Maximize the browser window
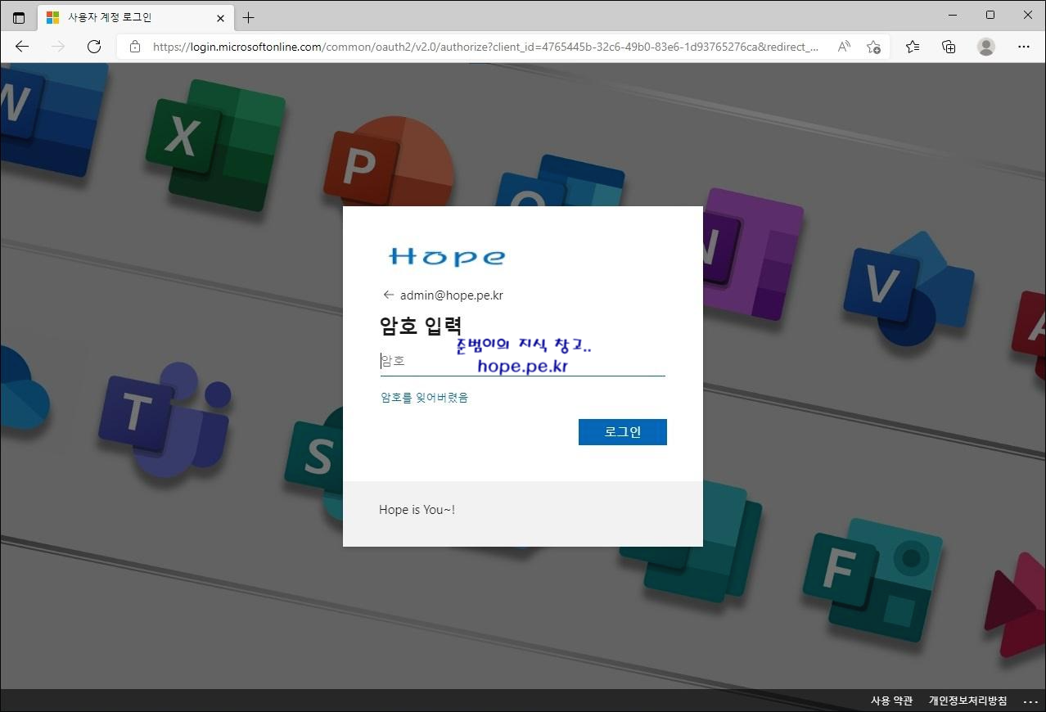Image resolution: width=1046 pixels, height=712 pixels. (x=990, y=15)
